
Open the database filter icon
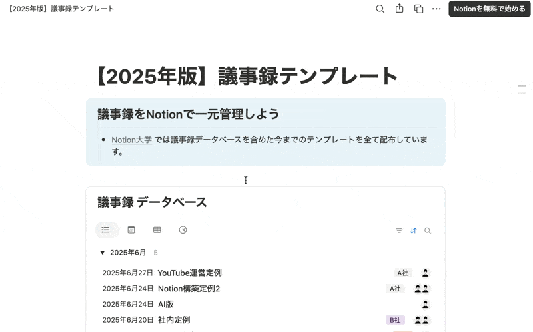tap(399, 230)
